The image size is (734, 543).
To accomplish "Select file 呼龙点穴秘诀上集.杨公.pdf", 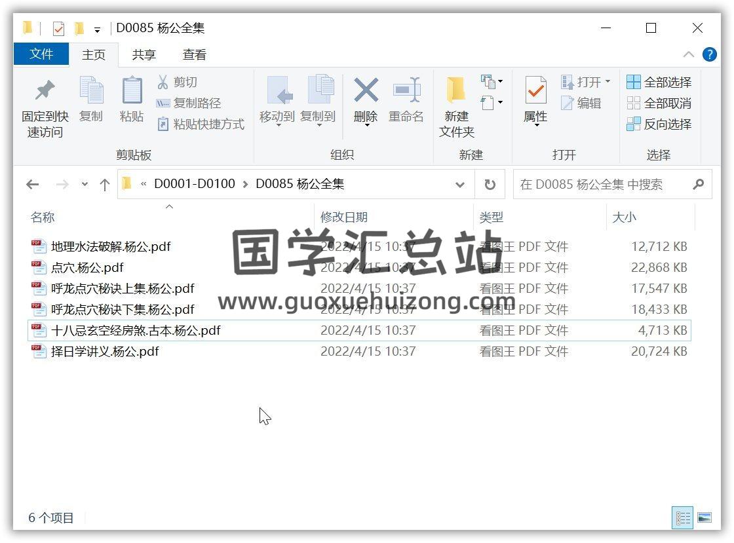I will click(x=123, y=289).
